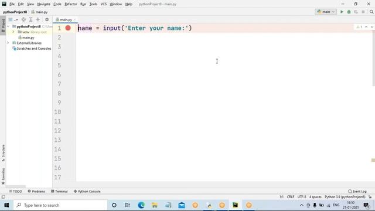This screenshot has width=375, height=211.
Task: Close the main.py editor tab
Action: pos(74,19)
